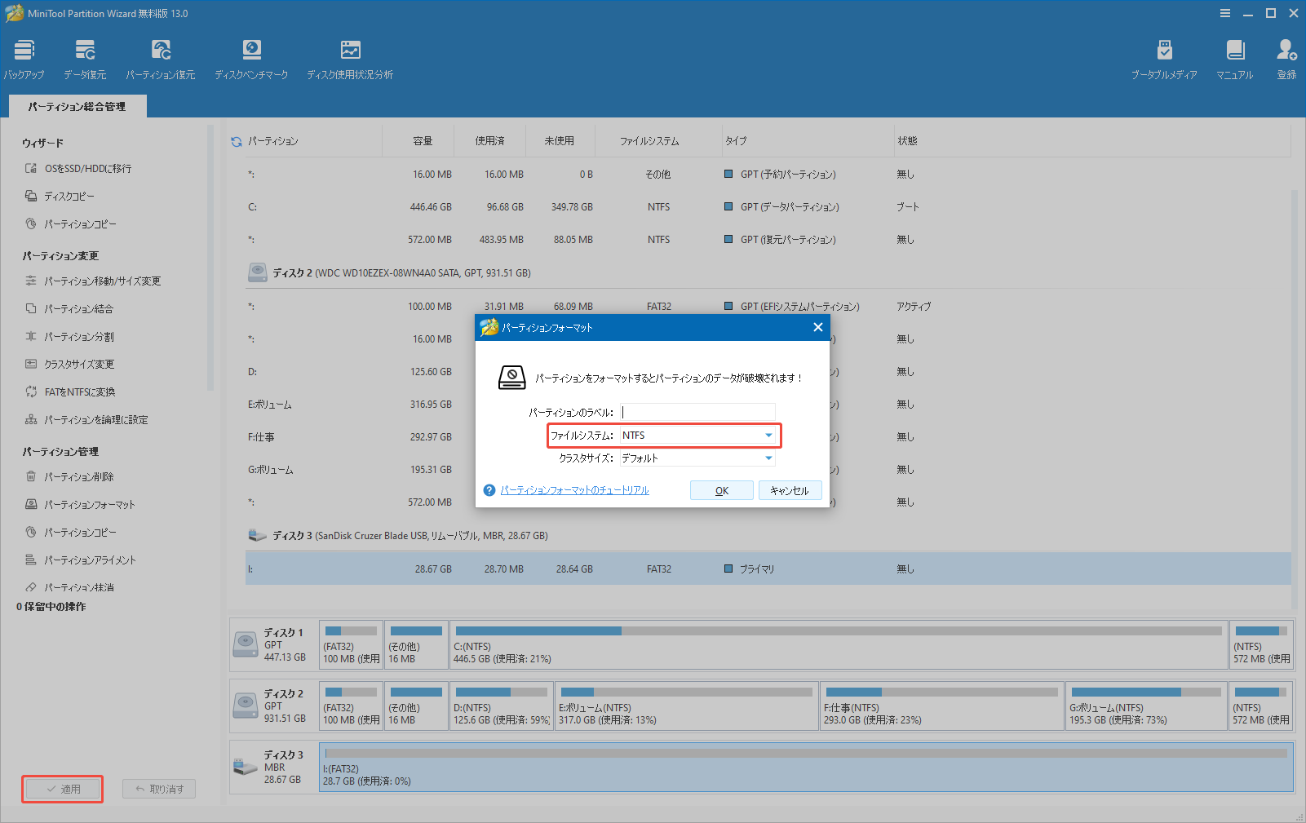1306x823 pixels.
Task: Open ディスクベンチマーク (Disk Benchmark)
Action: point(251,57)
